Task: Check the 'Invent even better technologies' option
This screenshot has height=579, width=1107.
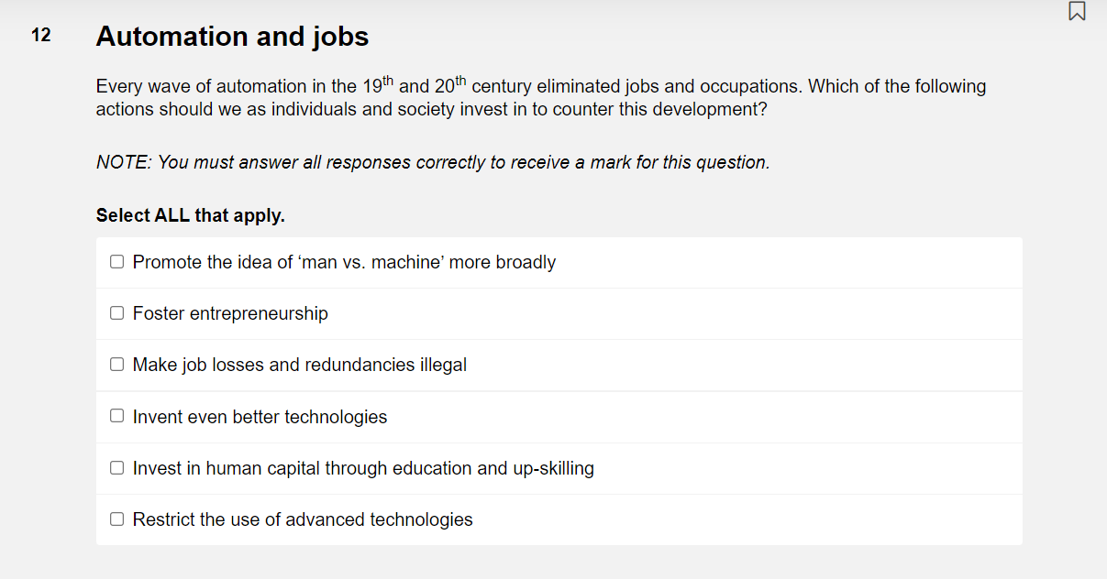Action: click(116, 415)
